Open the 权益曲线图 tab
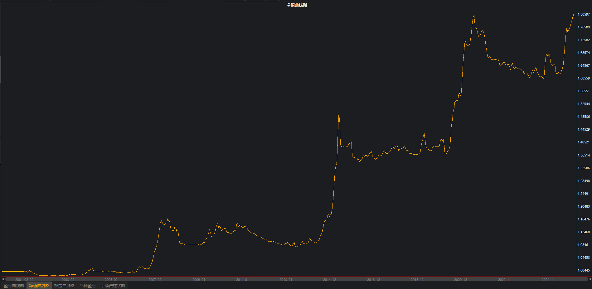 point(64,286)
